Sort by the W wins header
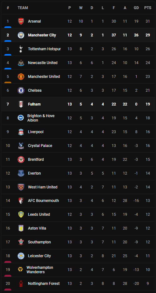Screen dimensions: 156x293 81,8
